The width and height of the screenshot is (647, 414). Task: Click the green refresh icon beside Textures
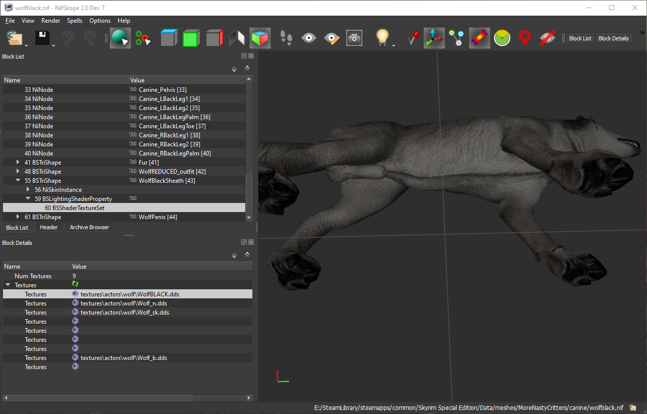point(75,284)
